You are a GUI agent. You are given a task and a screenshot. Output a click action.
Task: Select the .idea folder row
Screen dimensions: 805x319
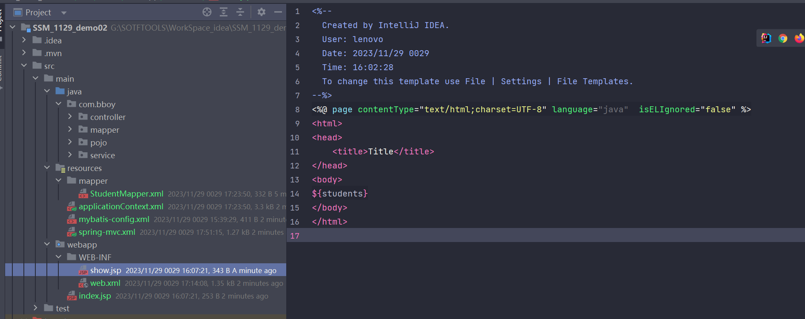146,40
